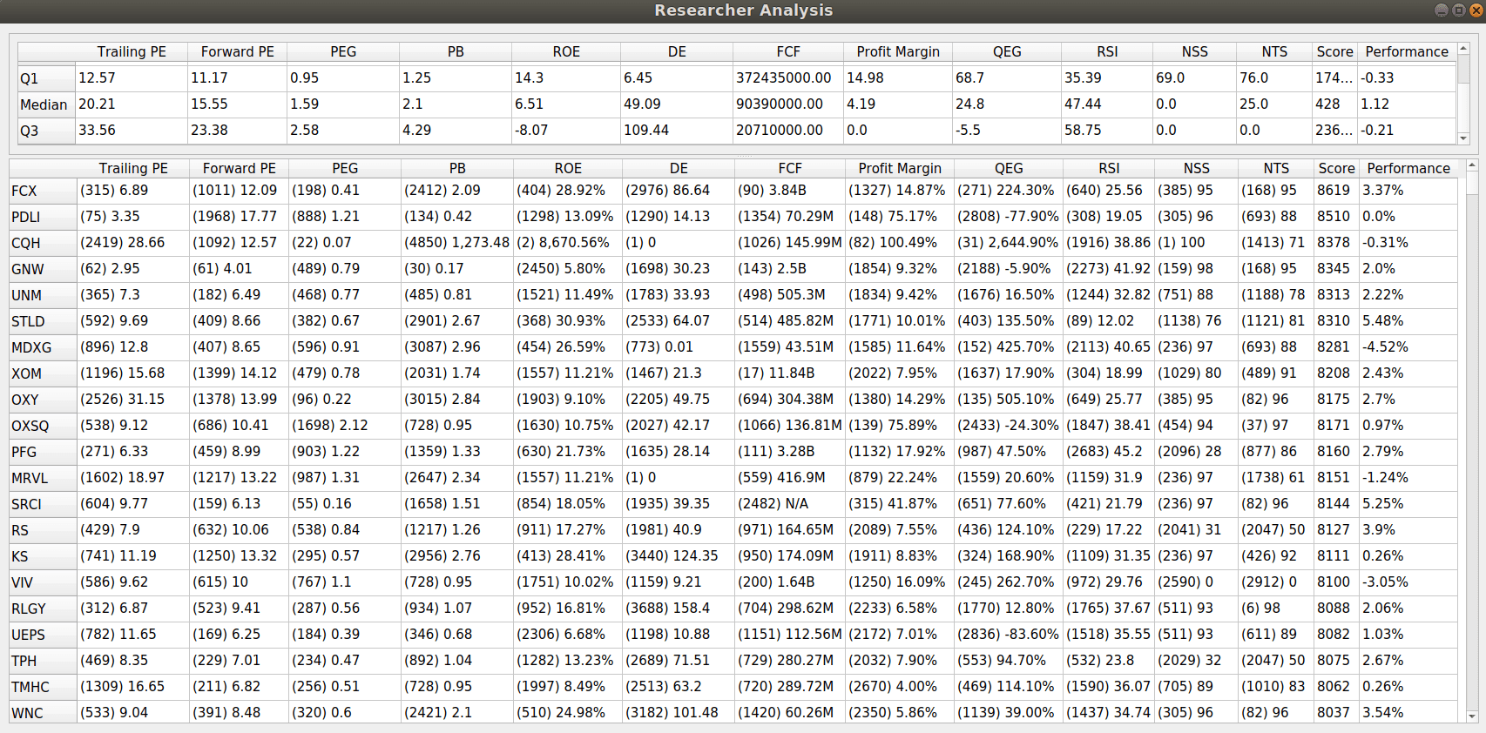Sort bottom table by ROE header
The image size is (1486, 733).
point(568,168)
